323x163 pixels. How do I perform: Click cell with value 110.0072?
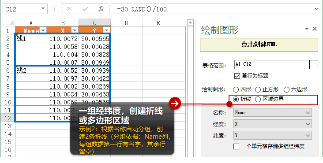63,39
